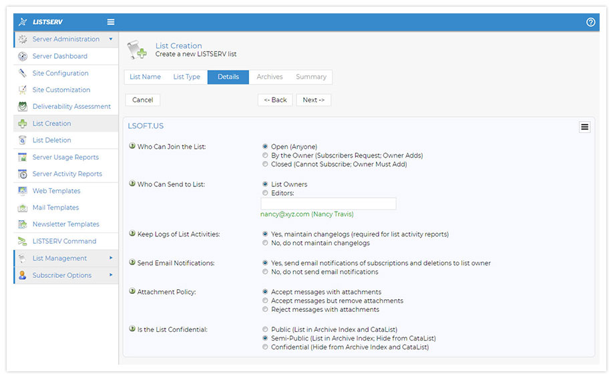Click the Server Administration gear icon
Screen dimensions: 613x378
(23, 39)
